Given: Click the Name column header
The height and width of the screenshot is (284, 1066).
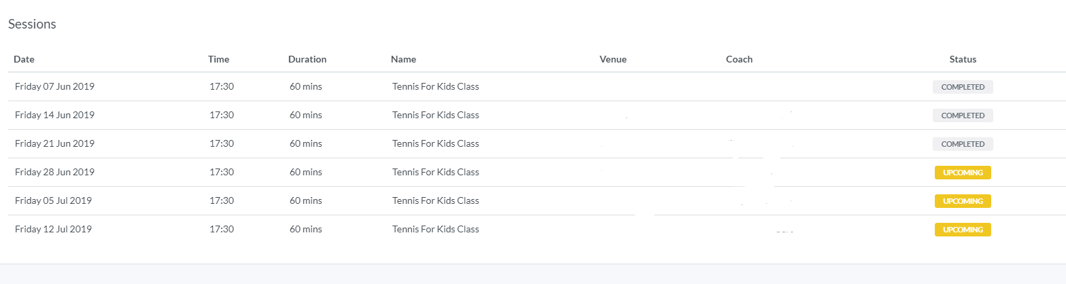Looking at the screenshot, I should click(403, 59).
